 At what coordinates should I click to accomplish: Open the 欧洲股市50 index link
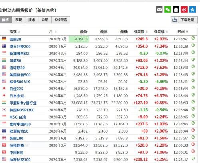click(19, 131)
